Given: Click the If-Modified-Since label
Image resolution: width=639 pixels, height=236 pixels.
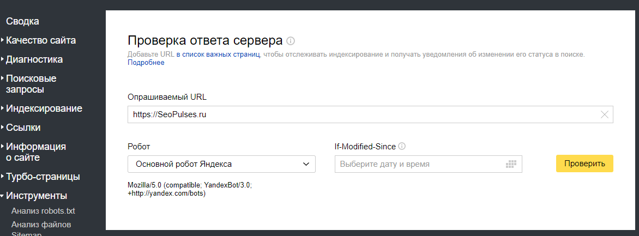Looking at the screenshot, I should [x=365, y=146].
